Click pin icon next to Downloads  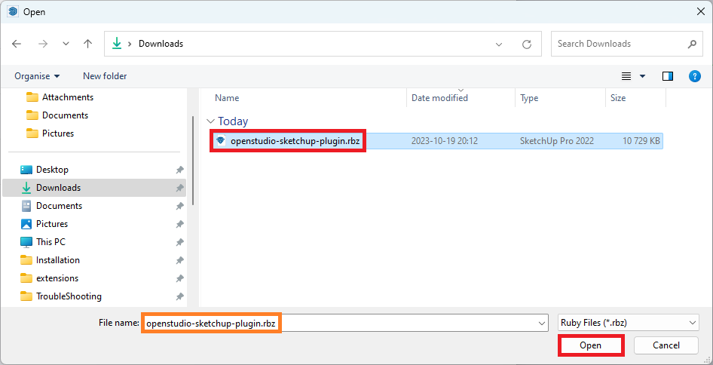point(179,188)
